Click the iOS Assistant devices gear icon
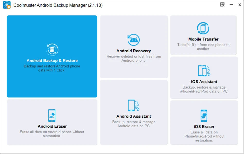This screenshot has width=244, height=154. pos(204,71)
